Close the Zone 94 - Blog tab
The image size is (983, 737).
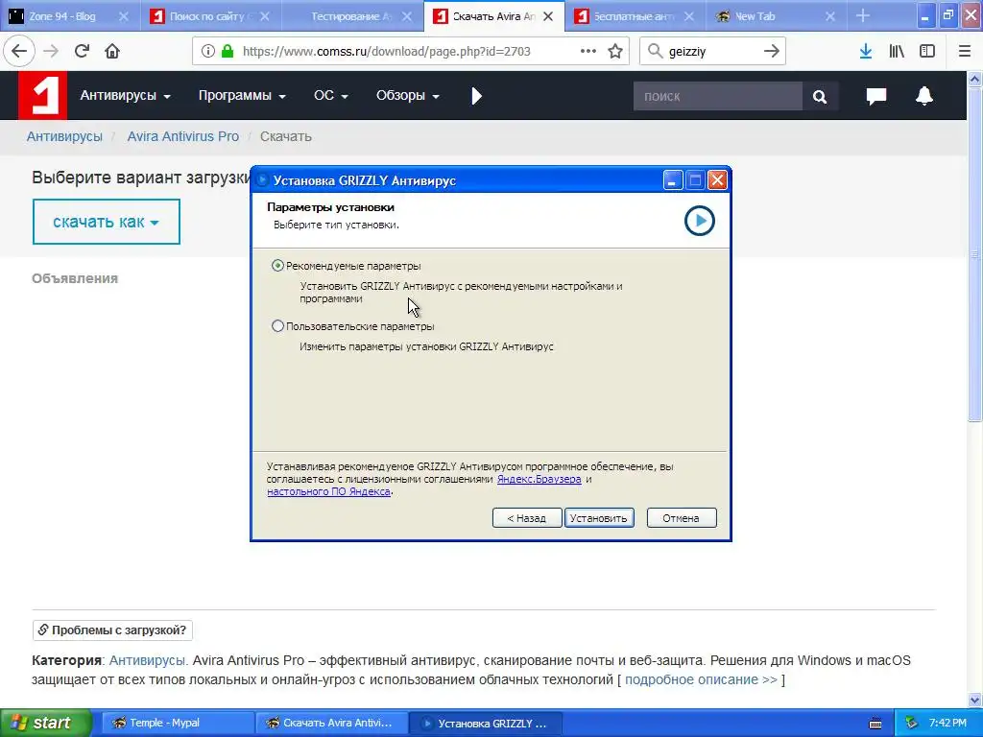point(124,16)
